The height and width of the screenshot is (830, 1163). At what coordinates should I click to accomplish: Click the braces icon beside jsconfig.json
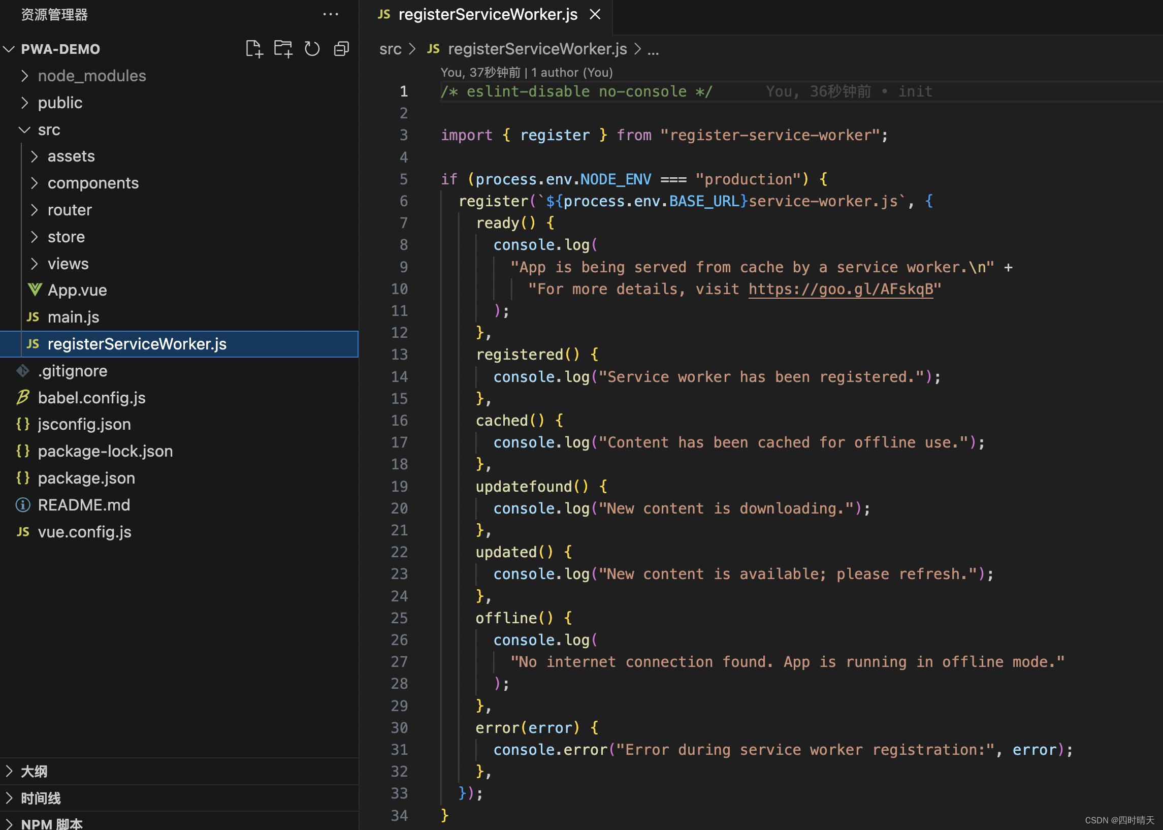click(x=23, y=424)
